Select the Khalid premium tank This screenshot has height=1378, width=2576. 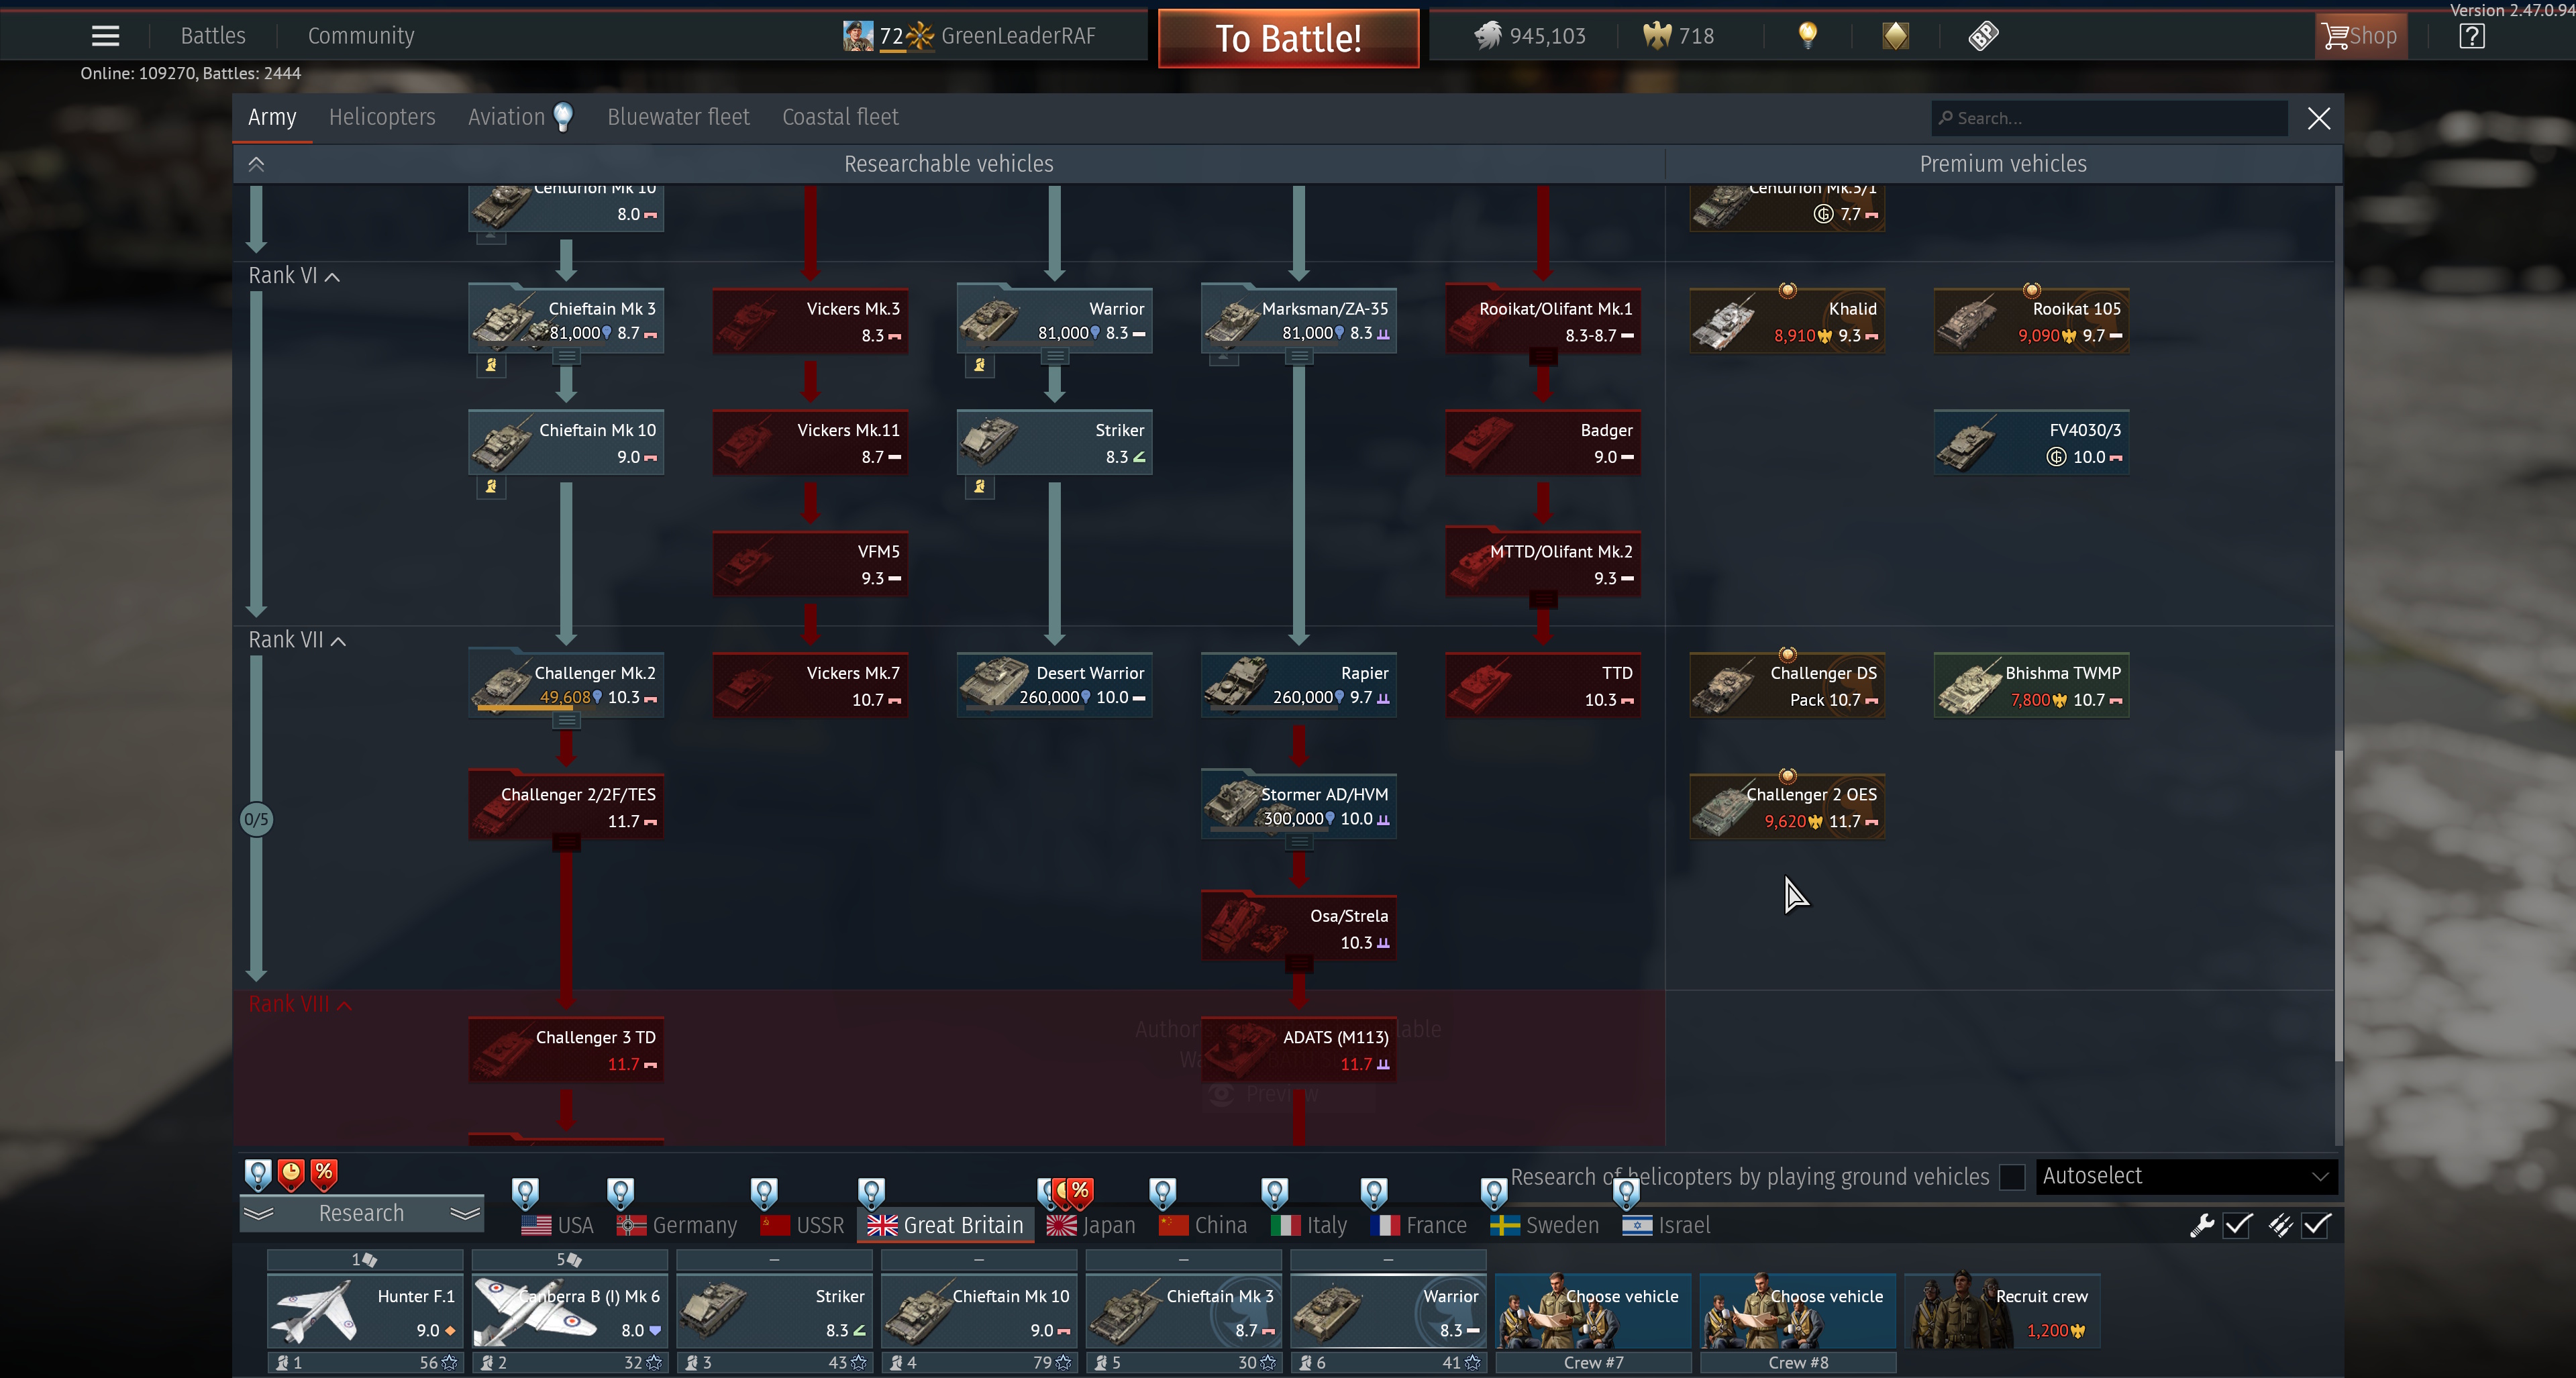1787,321
